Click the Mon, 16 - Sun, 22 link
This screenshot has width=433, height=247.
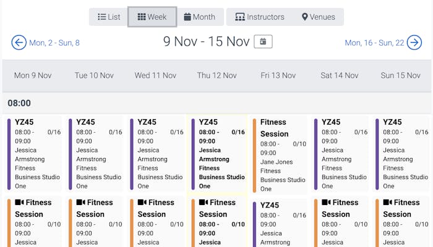click(374, 43)
